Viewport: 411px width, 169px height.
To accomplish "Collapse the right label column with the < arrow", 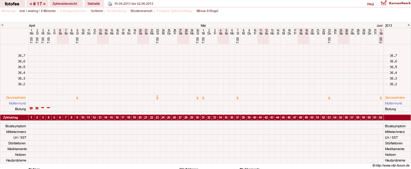I will 409,25.
